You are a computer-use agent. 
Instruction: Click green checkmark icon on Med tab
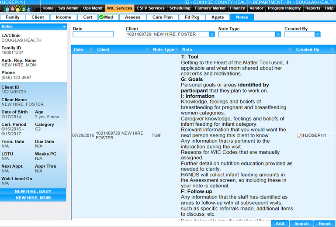point(101,17)
